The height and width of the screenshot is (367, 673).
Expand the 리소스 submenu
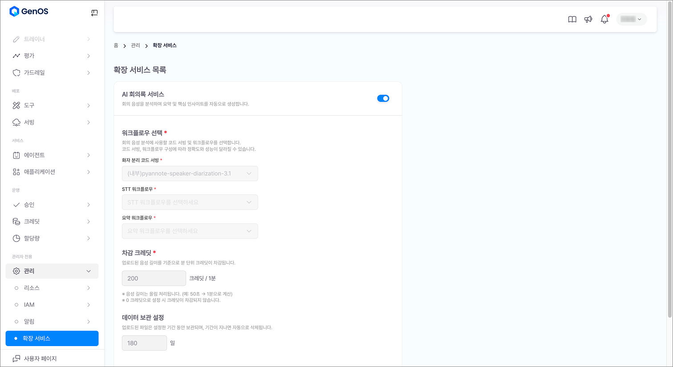point(52,288)
